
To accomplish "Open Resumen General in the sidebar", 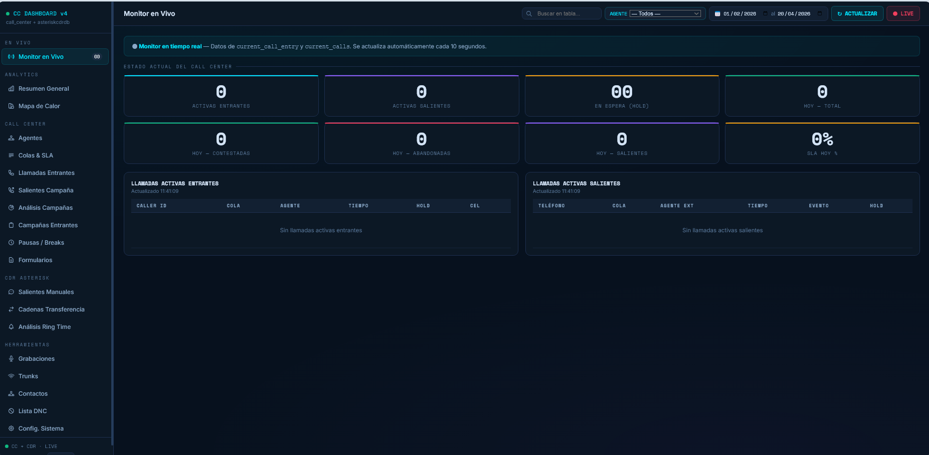I will click(x=44, y=89).
